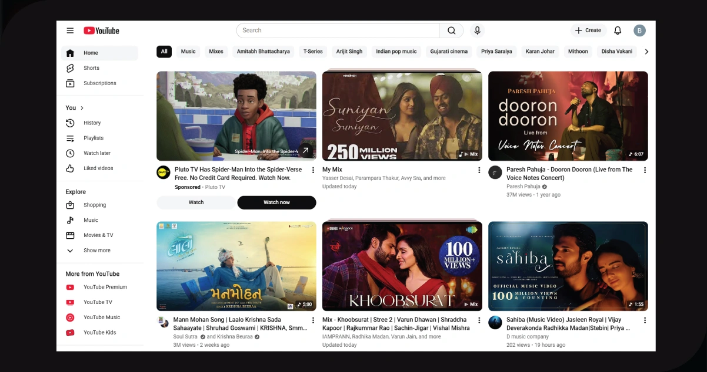Open options menu for Dooron Dooron video
This screenshot has width=707, height=372.
click(645, 170)
